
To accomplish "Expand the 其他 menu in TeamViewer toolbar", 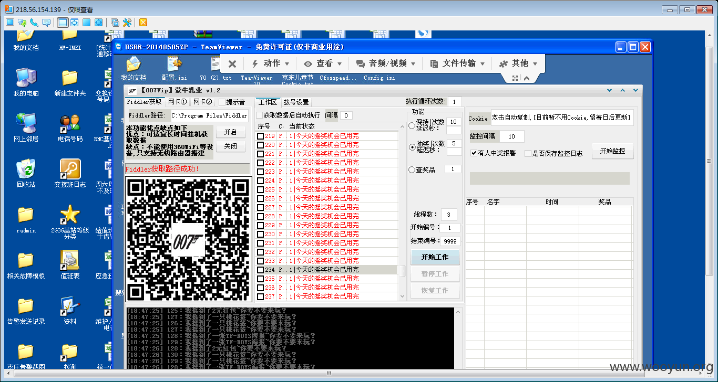I will pyautogui.click(x=518, y=63).
